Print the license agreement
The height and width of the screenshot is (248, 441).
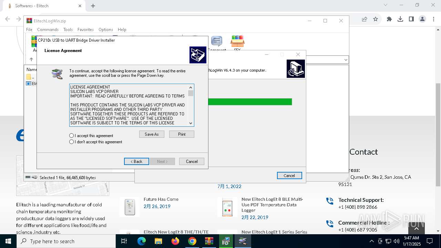point(182,134)
